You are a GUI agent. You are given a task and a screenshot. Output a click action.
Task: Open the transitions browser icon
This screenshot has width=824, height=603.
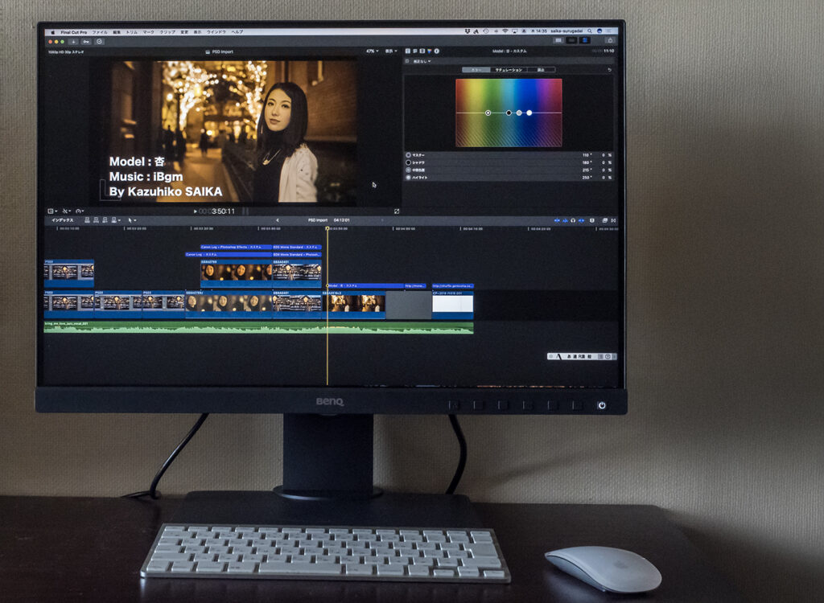tap(613, 220)
